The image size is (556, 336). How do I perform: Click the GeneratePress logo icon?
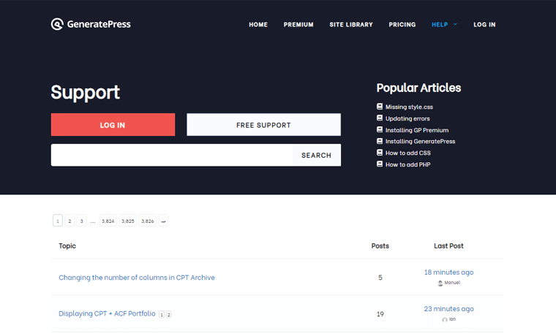point(57,24)
